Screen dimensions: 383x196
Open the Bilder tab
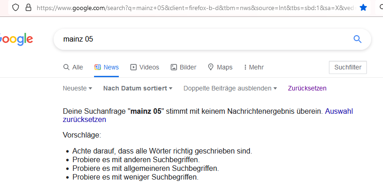coord(183,67)
